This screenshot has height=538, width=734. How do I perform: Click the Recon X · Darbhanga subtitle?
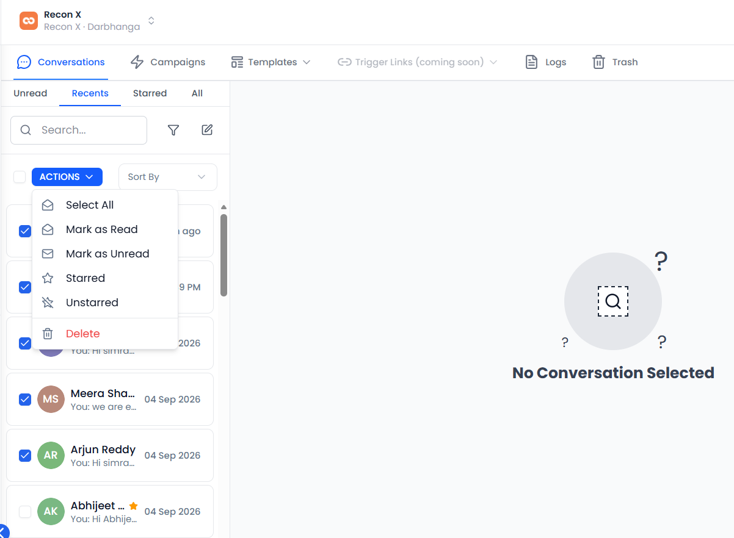tap(92, 27)
